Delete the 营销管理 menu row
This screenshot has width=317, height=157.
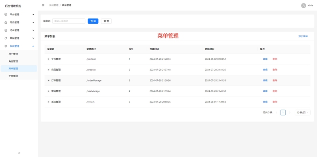(275, 91)
